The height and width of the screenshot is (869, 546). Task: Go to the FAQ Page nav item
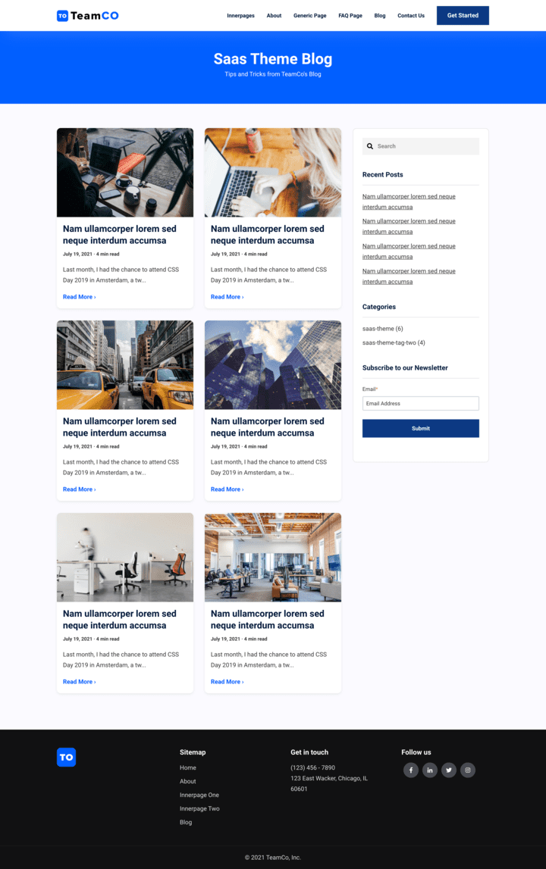[x=350, y=16]
